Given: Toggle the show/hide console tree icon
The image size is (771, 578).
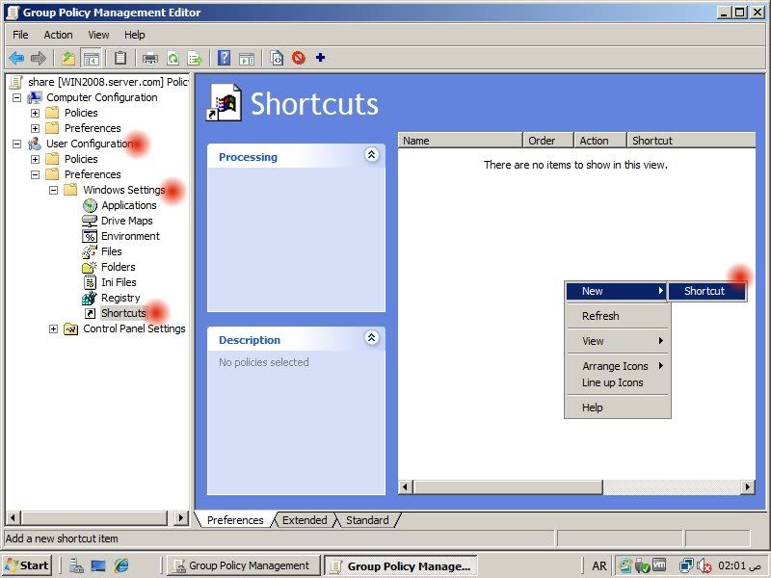Looking at the screenshot, I should [91, 58].
